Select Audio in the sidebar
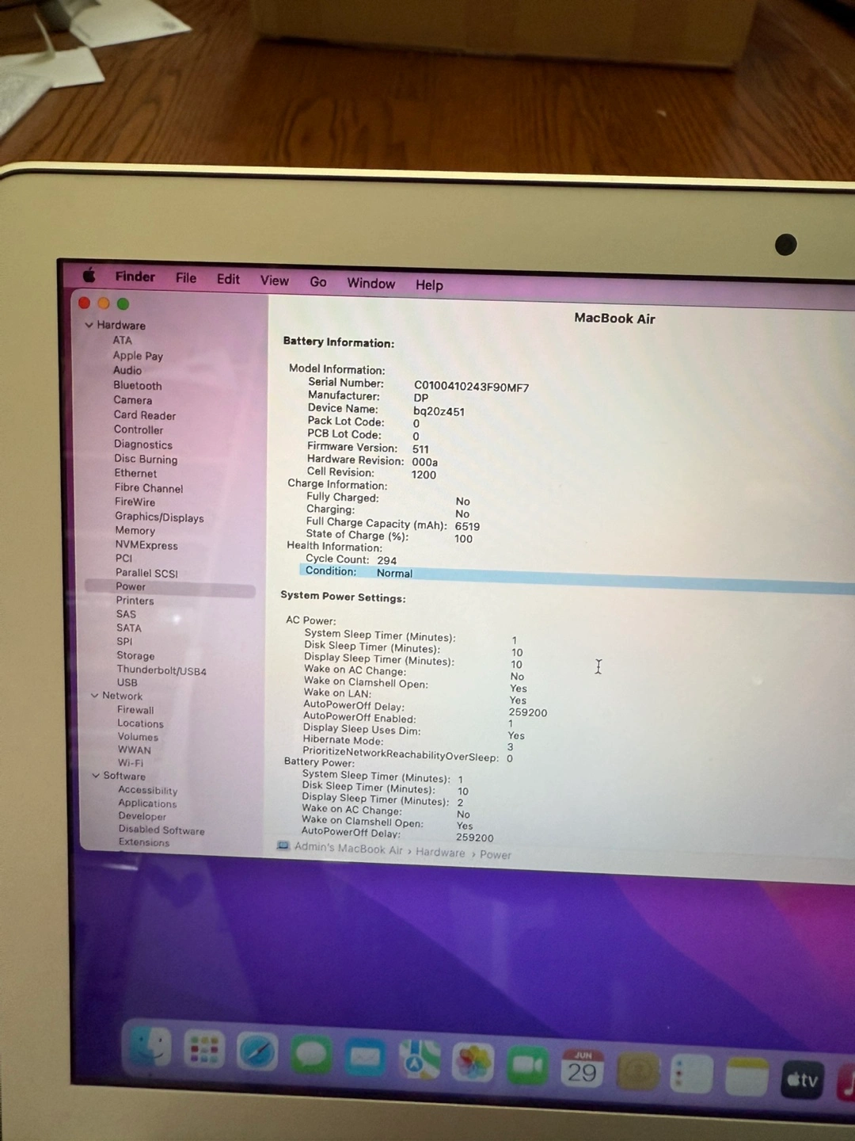 (127, 370)
